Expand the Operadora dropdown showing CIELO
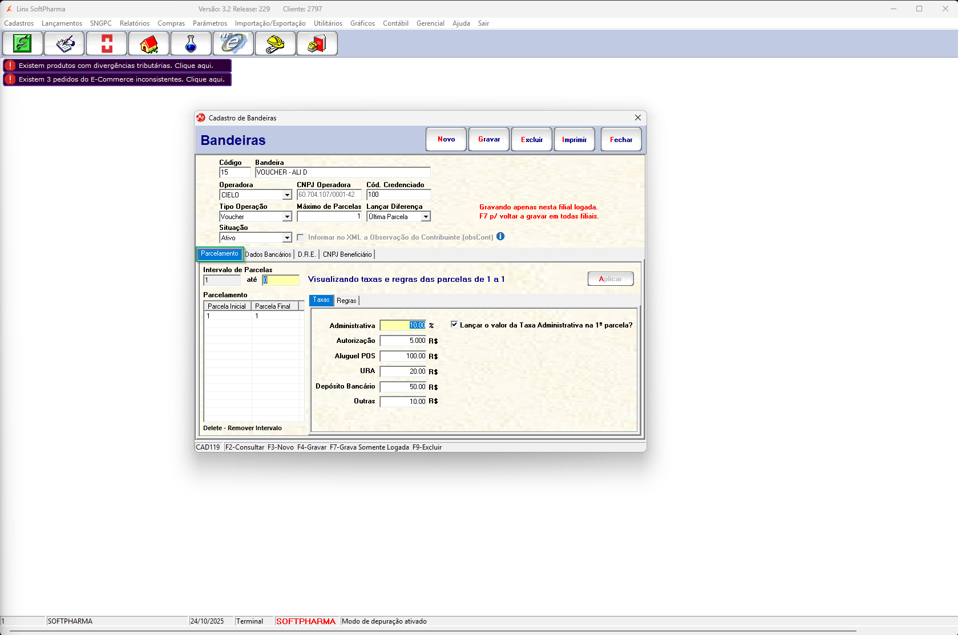The image size is (958, 635). click(x=287, y=195)
